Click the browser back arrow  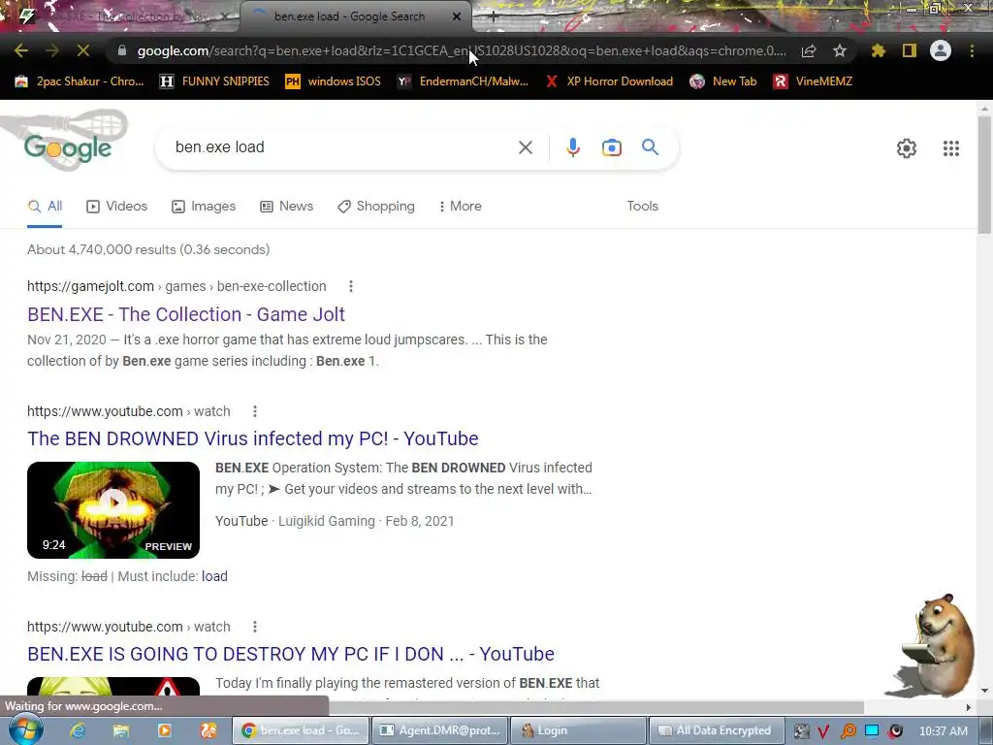(x=21, y=50)
